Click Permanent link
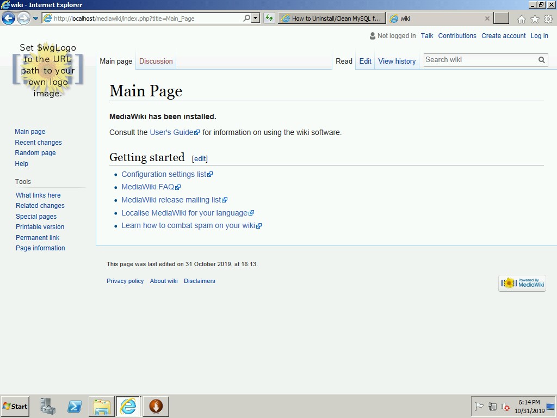557x418 pixels. tap(38, 237)
